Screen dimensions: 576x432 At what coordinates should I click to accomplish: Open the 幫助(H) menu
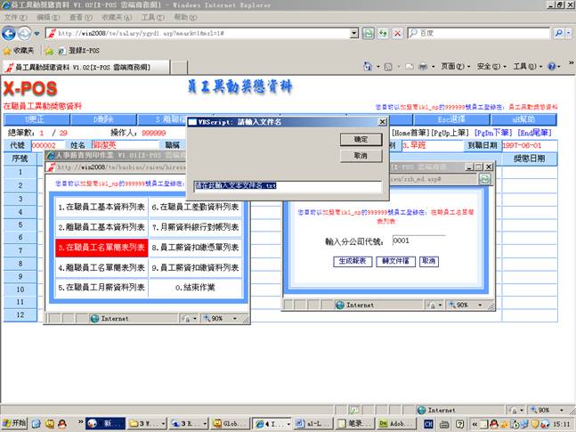[185, 17]
